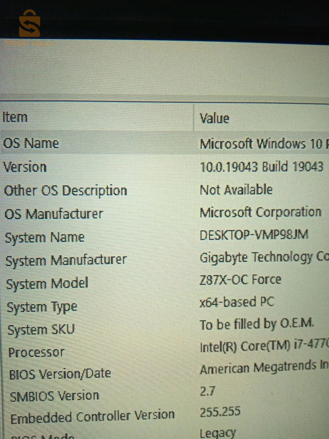Click the DESKTOP-VMP98JM system name value
The height and width of the screenshot is (439, 329).
(x=254, y=235)
